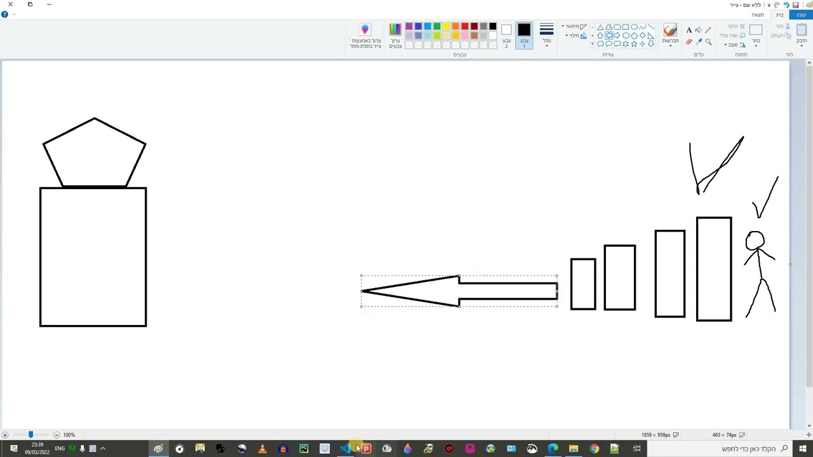Choose the Right triangle shape
The image size is (813, 457).
tap(651, 36)
